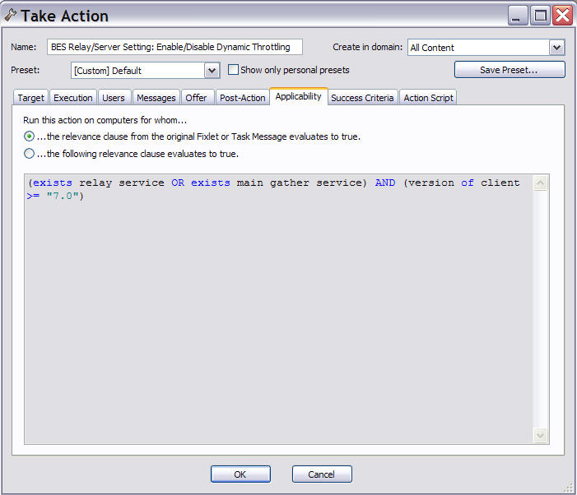Open the Create in domain dropdown
This screenshot has height=495, width=577.
pos(556,48)
